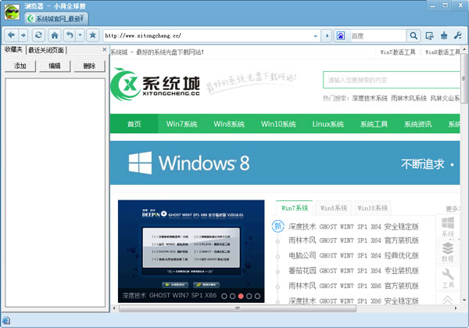Open 系统资讯 in the navigation bar

pos(418,124)
